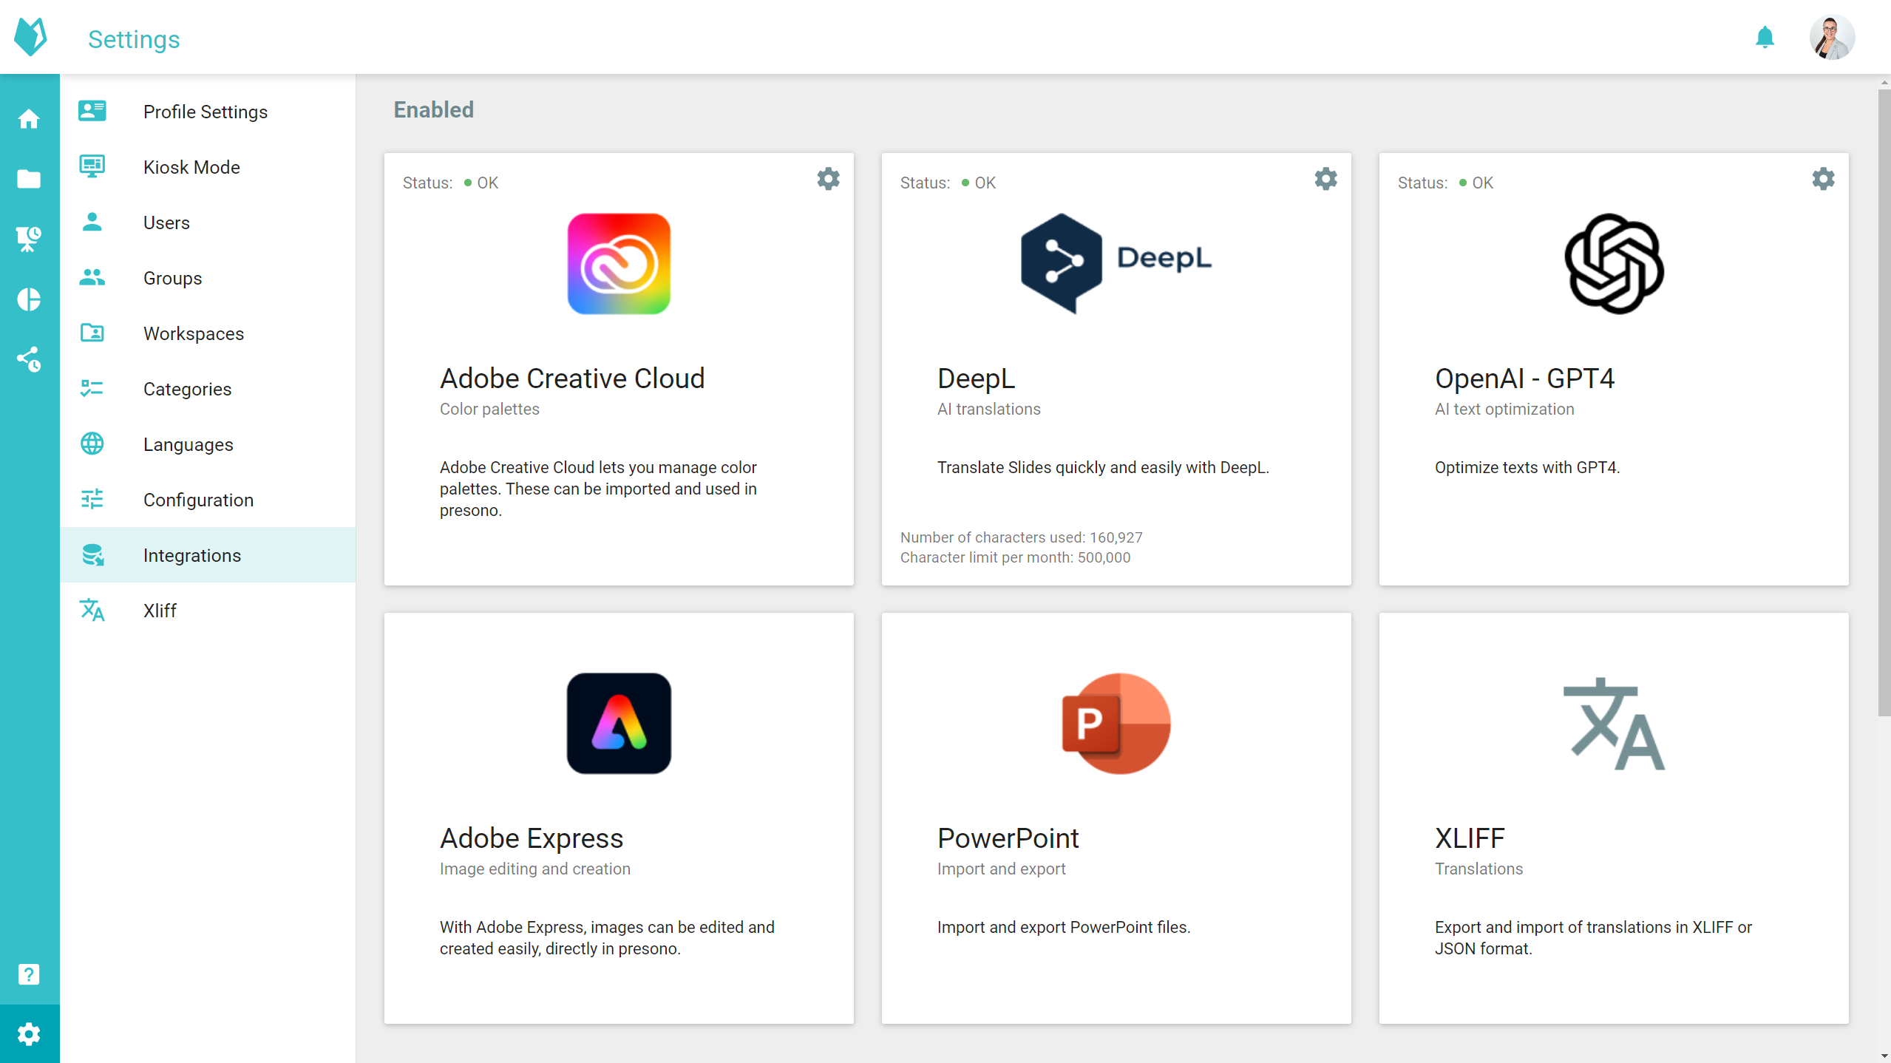
Task: Open the Xliff menu item
Action: [208, 610]
